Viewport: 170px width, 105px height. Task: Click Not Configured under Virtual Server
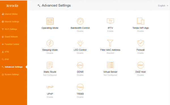click(110, 75)
